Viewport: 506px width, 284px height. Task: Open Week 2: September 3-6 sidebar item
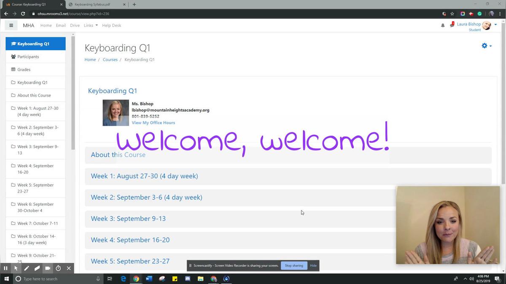coord(35,130)
